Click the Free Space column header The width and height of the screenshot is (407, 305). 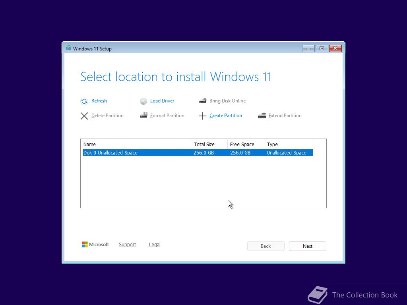click(246, 145)
